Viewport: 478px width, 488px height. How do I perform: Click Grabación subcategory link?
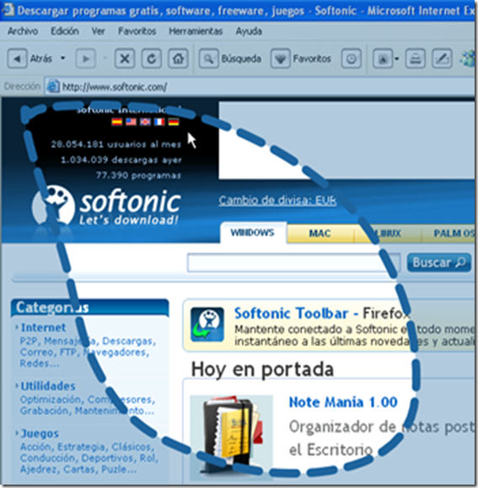pos(45,411)
